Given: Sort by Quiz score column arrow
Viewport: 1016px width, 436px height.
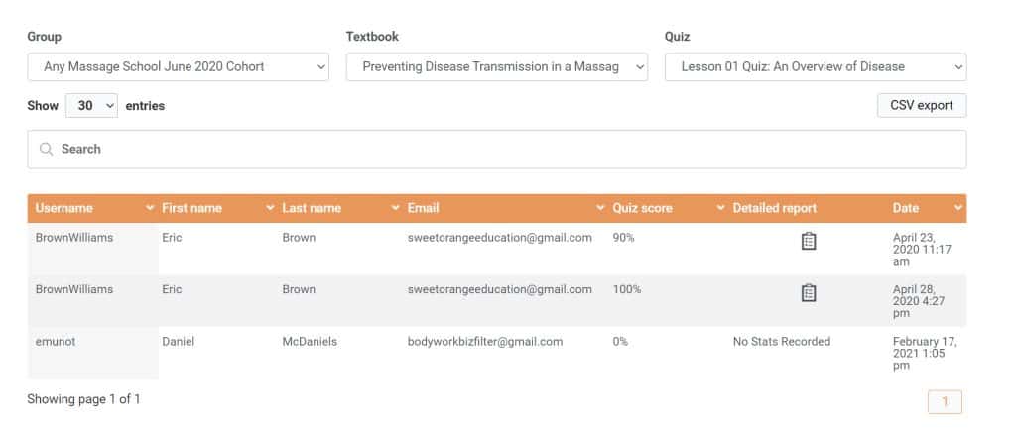Looking at the screenshot, I should 721,208.
